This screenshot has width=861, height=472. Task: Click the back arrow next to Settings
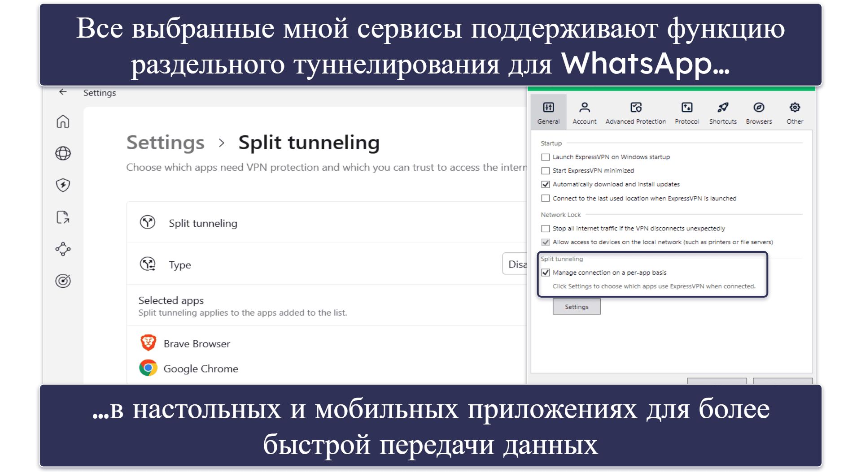63,92
